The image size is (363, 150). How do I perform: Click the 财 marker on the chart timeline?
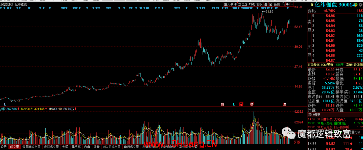pos(223,104)
